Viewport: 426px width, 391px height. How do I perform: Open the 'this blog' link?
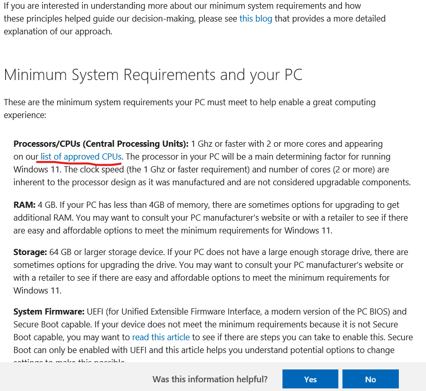256,19
